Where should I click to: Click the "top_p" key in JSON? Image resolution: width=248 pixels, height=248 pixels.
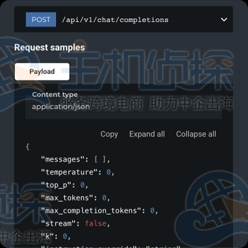(x=56, y=185)
